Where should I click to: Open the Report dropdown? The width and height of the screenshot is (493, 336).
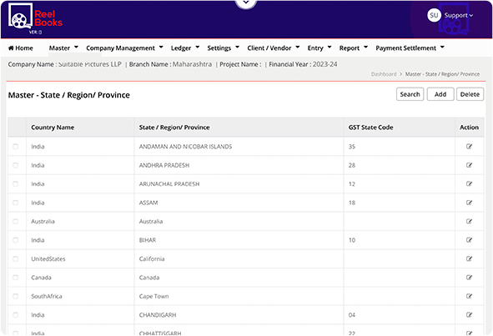pyautogui.click(x=354, y=48)
